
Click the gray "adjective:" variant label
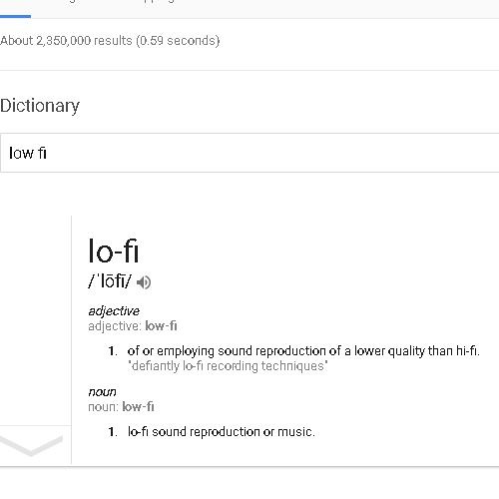[115, 326]
